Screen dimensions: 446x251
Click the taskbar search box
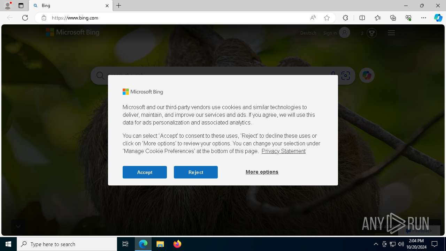tap(67, 244)
